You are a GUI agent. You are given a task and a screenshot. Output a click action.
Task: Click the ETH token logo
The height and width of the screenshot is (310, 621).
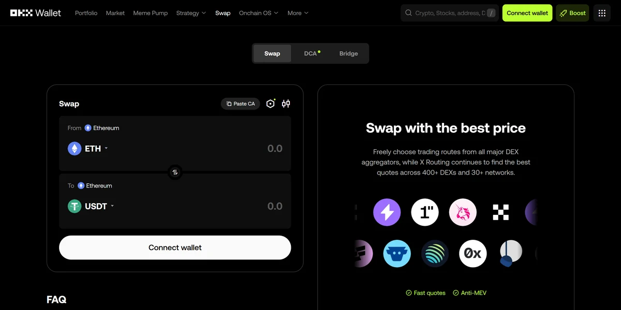pyautogui.click(x=75, y=149)
